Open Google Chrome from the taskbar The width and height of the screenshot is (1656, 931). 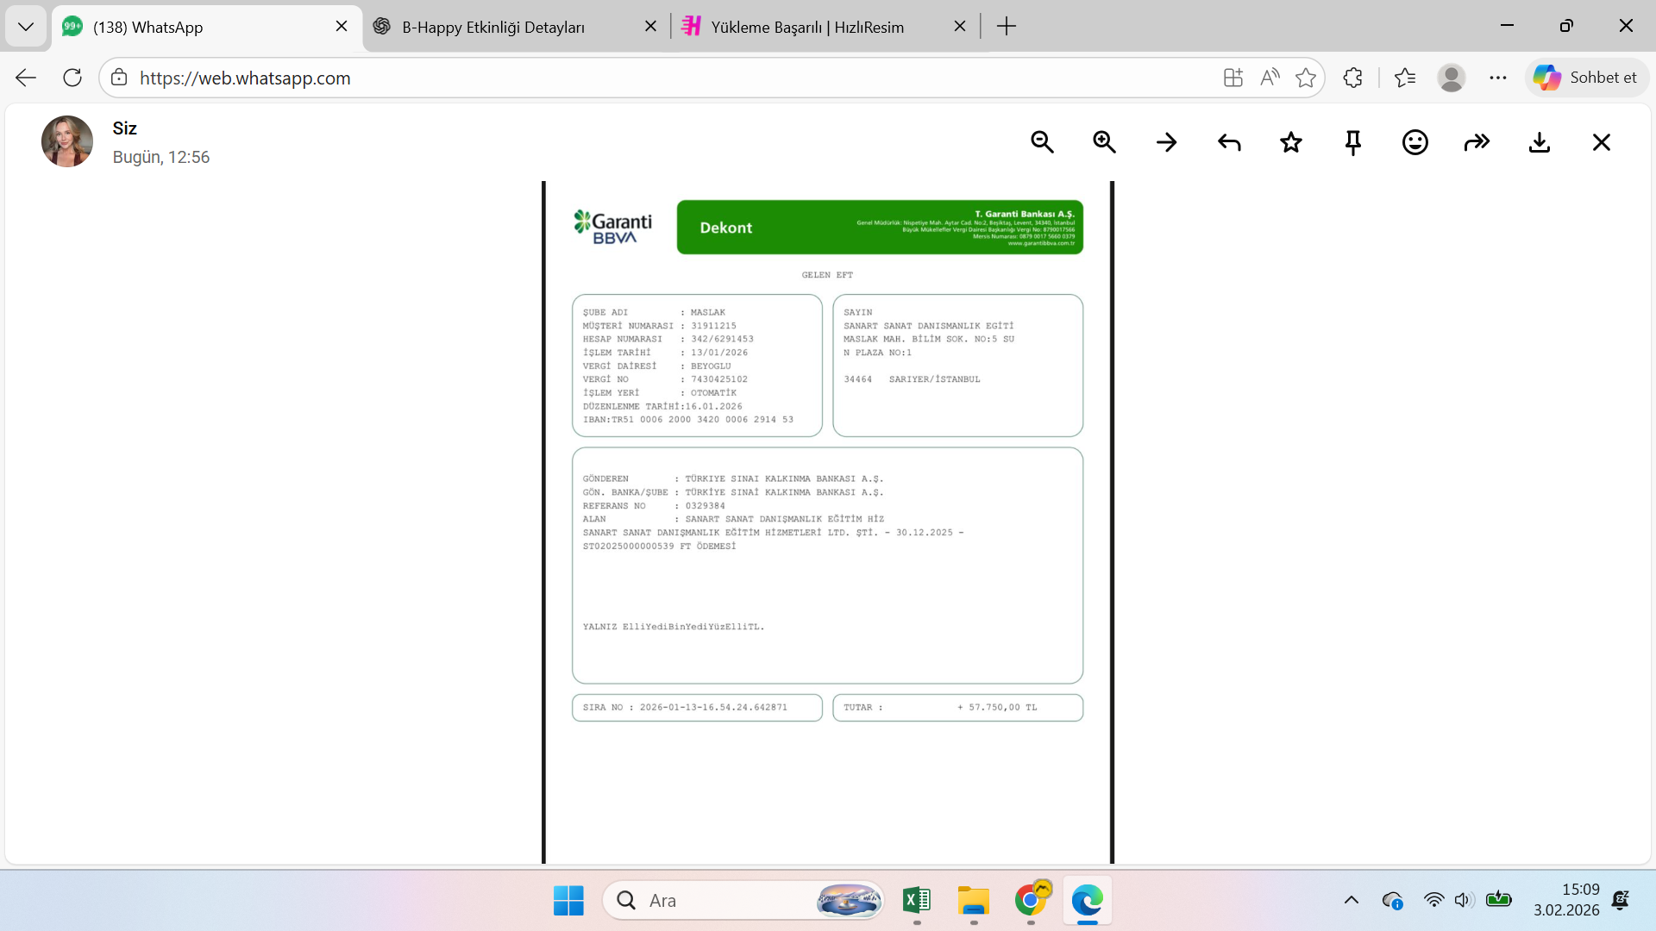(x=1032, y=901)
